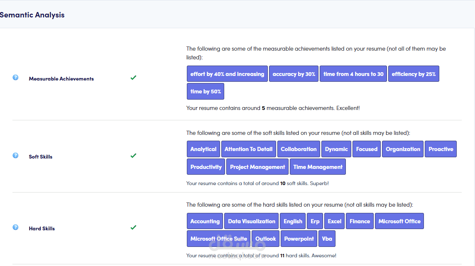
Task: Select the Attention To Detail tag
Action: click(249, 149)
